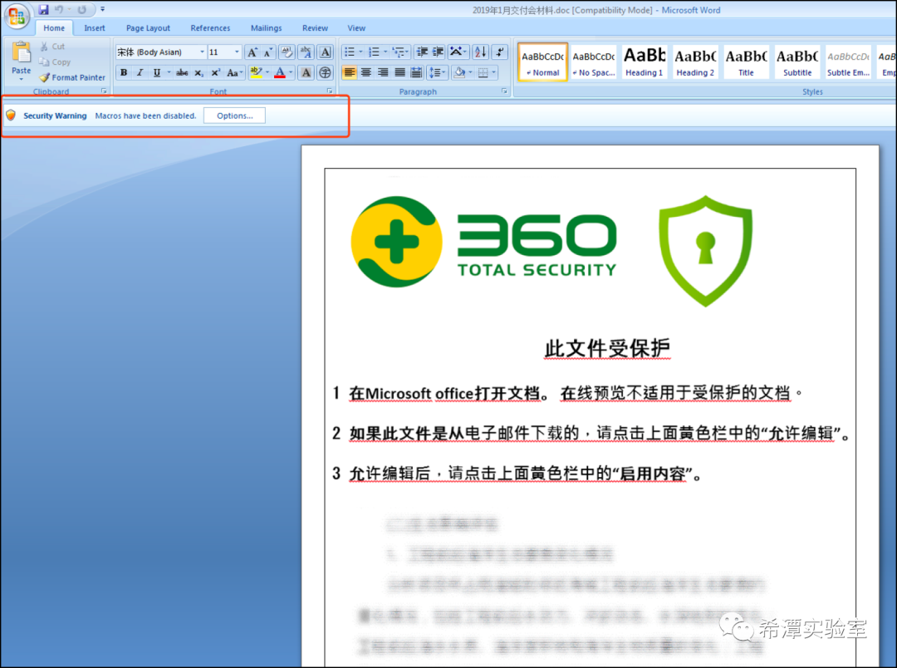The height and width of the screenshot is (668, 897).
Task: Open the Paragraph dialog launcher
Action: tap(504, 91)
